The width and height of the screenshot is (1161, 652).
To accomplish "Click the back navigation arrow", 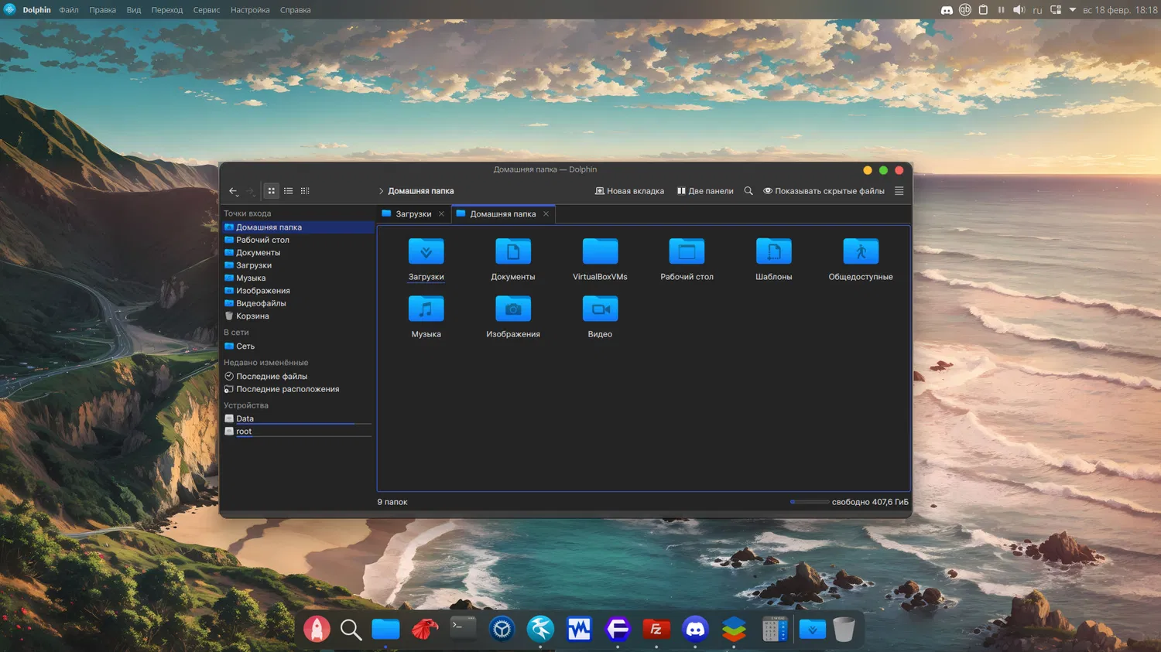I will click(233, 191).
